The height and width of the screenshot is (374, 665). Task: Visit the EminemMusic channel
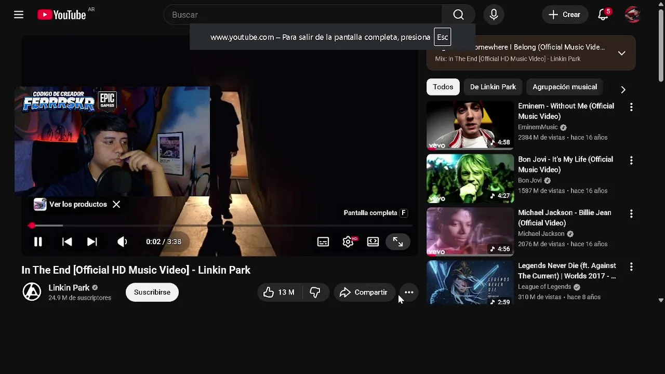click(x=538, y=127)
